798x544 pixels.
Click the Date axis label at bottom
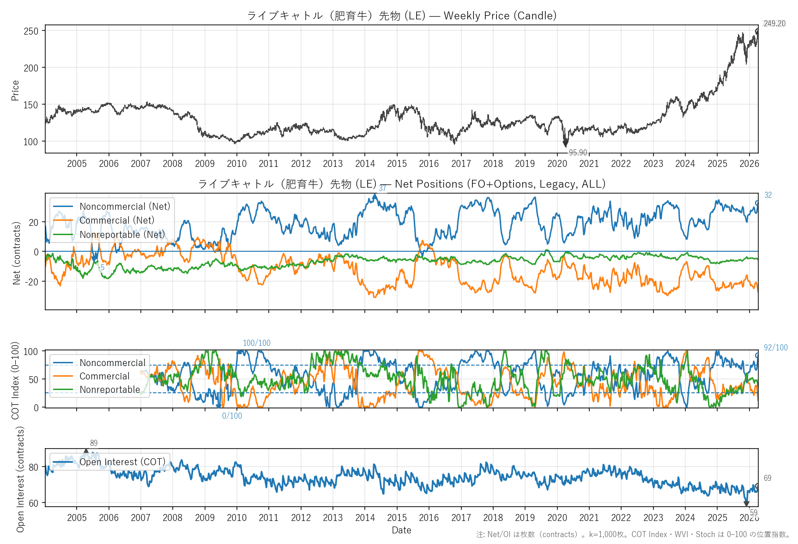(401, 530)
